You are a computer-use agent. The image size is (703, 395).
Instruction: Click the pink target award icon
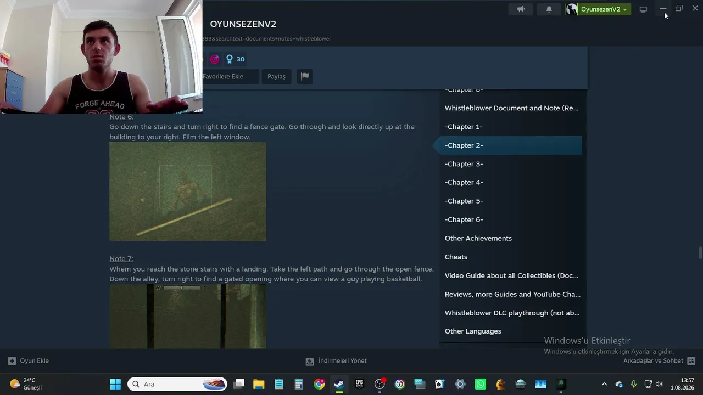pyautogui.click(x=215, y=59)
